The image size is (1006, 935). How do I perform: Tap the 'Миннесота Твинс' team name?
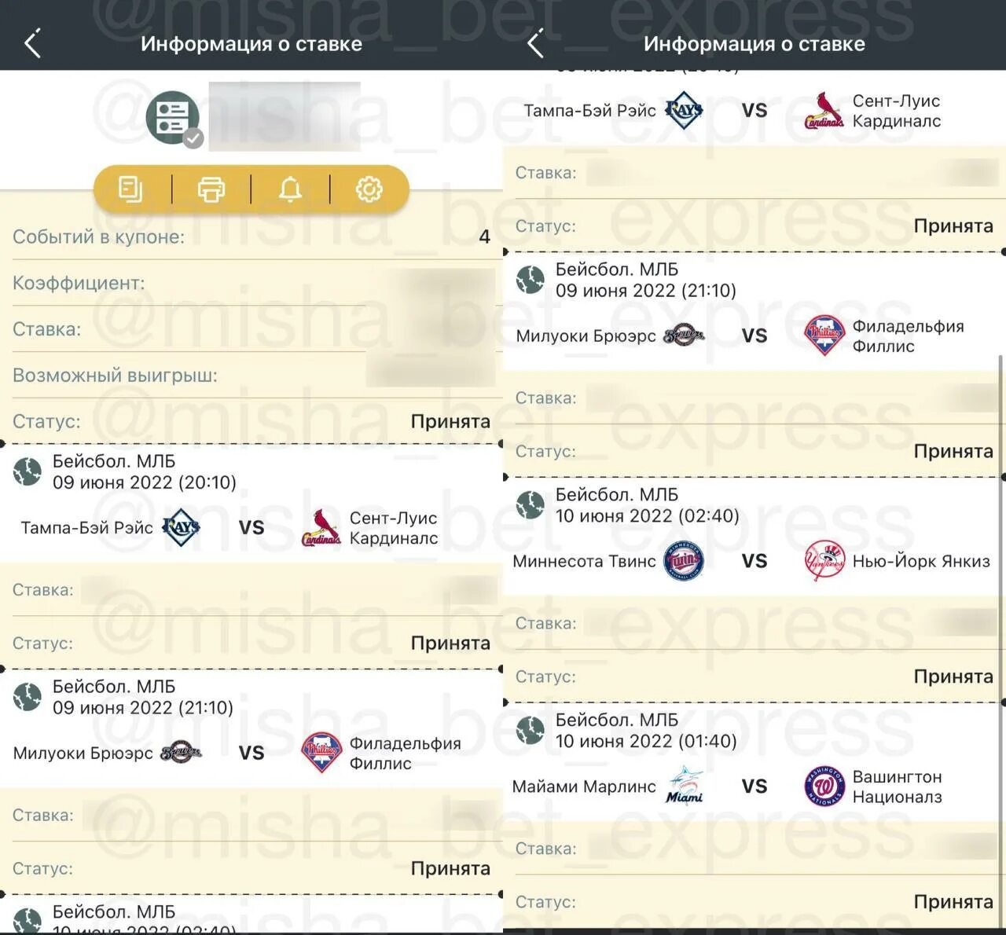coord(584,561)
